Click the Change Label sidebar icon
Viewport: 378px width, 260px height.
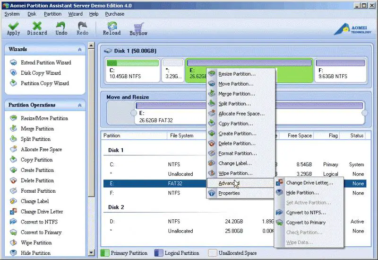click(14, 201)
